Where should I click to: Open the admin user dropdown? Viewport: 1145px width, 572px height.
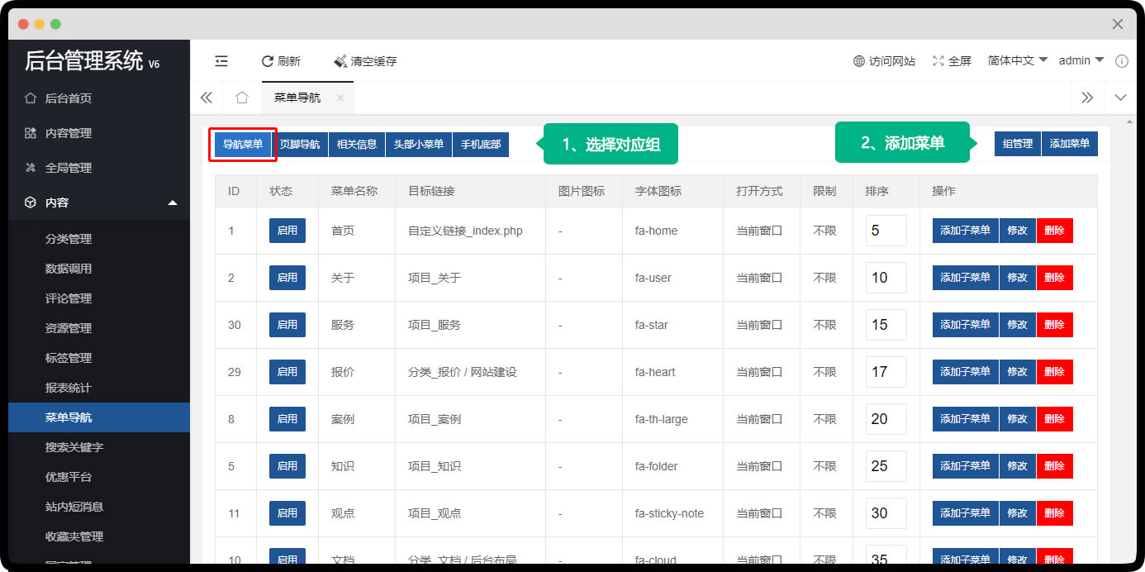(x=1080, y=60)
